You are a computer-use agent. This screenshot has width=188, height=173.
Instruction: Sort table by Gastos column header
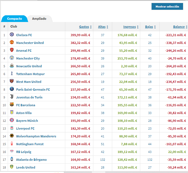84,27
